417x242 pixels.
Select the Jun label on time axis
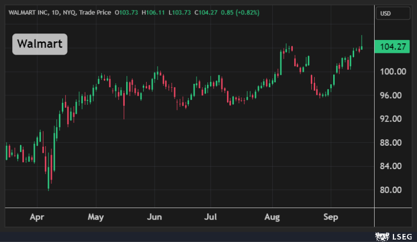point(155,217)
